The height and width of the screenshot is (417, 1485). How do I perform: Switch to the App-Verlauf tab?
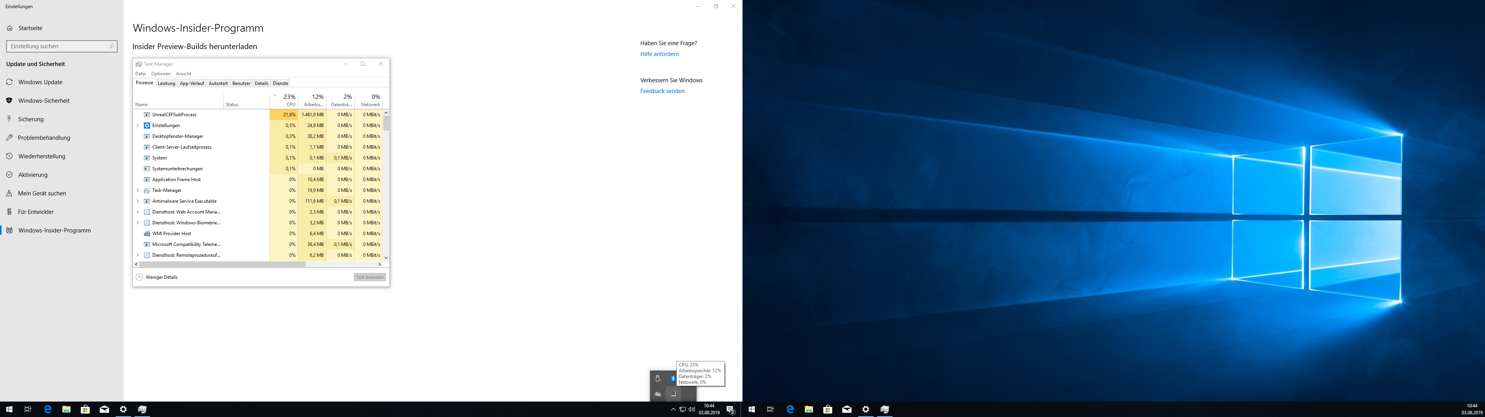(192, 83)
